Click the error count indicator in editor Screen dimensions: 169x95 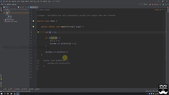point(155,10)
